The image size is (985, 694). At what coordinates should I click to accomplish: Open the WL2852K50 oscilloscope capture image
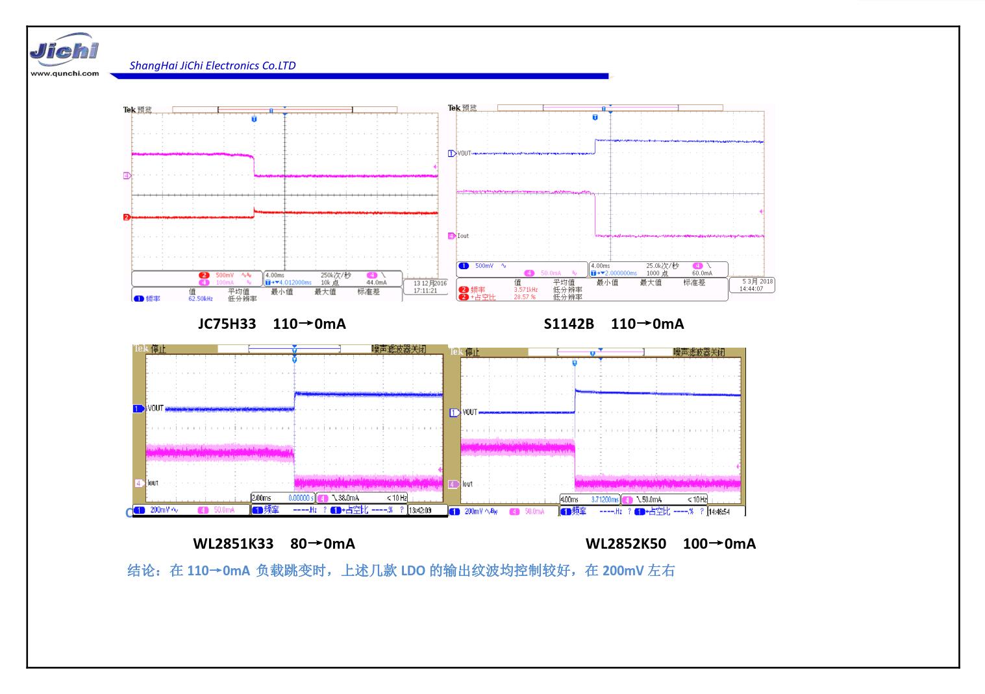pyautogui.click(x=597, y=432)
